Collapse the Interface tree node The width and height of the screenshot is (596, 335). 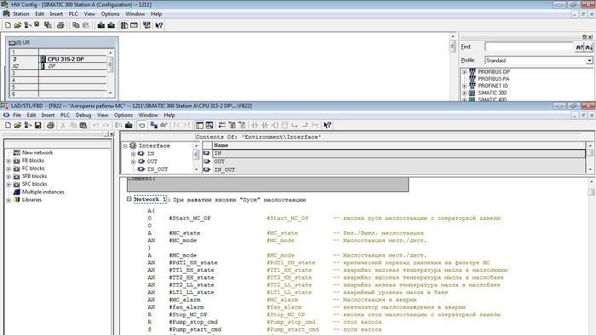point(124,146)
